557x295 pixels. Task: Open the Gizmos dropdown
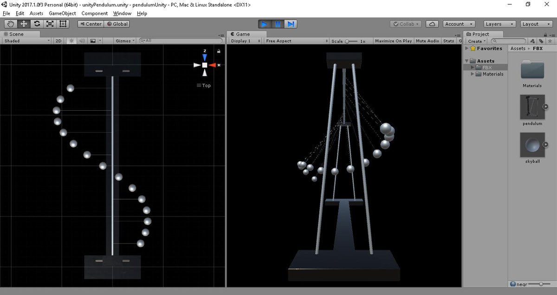pyautogui.click(x=125, y=41)
